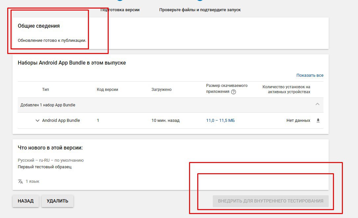The width and height of the screenshot is (358, 218).
Task: Click the 1 язык label
Action: (x=32, y=181)
